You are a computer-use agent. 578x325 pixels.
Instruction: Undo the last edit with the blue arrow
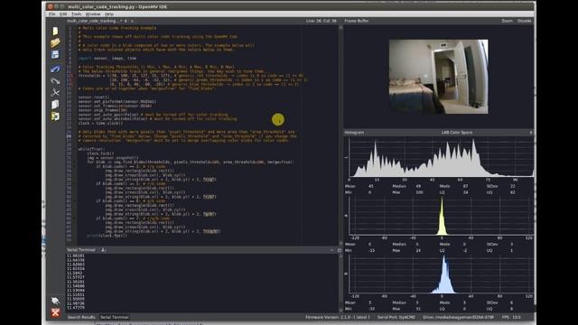click(x=55, y=69)
